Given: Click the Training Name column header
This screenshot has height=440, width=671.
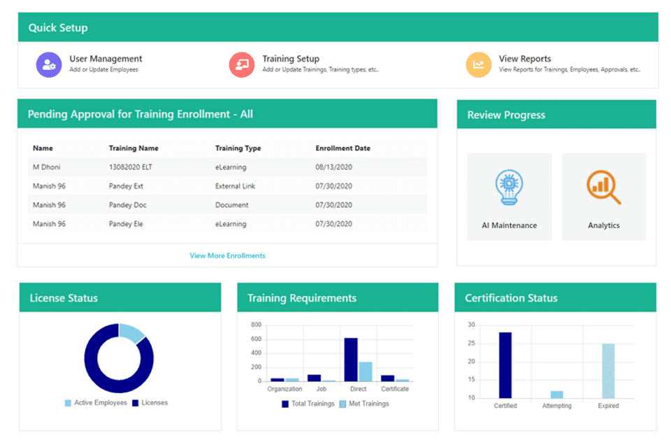Looking at the screenshot, I should [x=134, y=148].
